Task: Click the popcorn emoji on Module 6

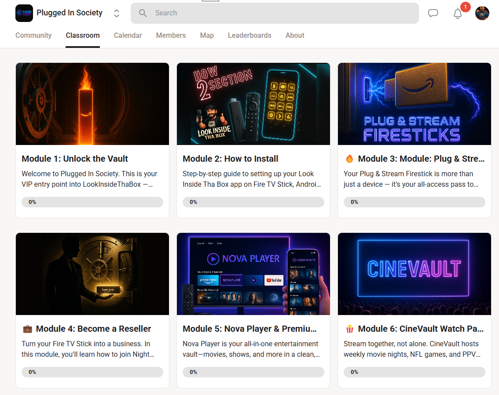Action: pos(349,329)
